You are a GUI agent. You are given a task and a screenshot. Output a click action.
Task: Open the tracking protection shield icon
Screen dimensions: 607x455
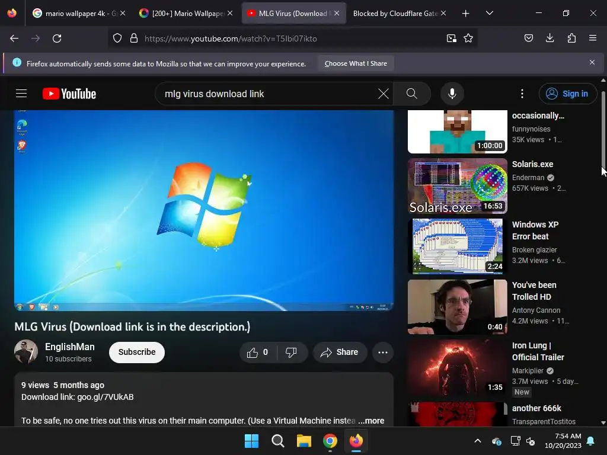tap(117, 39)
